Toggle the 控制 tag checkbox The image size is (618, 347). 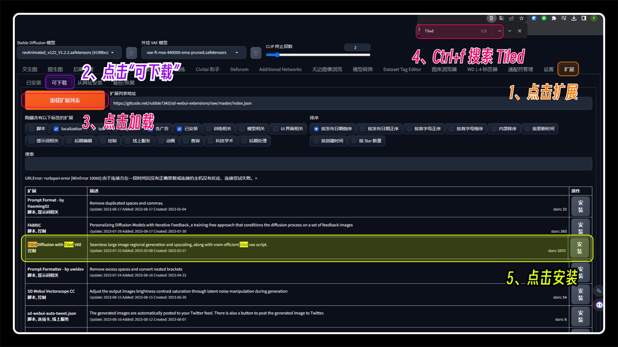click(x=103, y=141)
